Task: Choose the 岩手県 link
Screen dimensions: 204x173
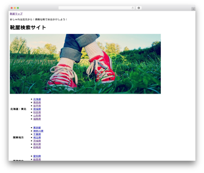Action: pyautogui.click(x=37, y=106)
